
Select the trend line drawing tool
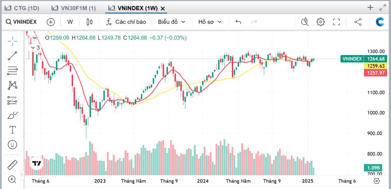(12, 56)
